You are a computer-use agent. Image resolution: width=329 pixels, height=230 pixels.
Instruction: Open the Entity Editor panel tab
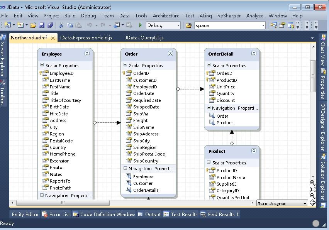(x=25, y=214)
